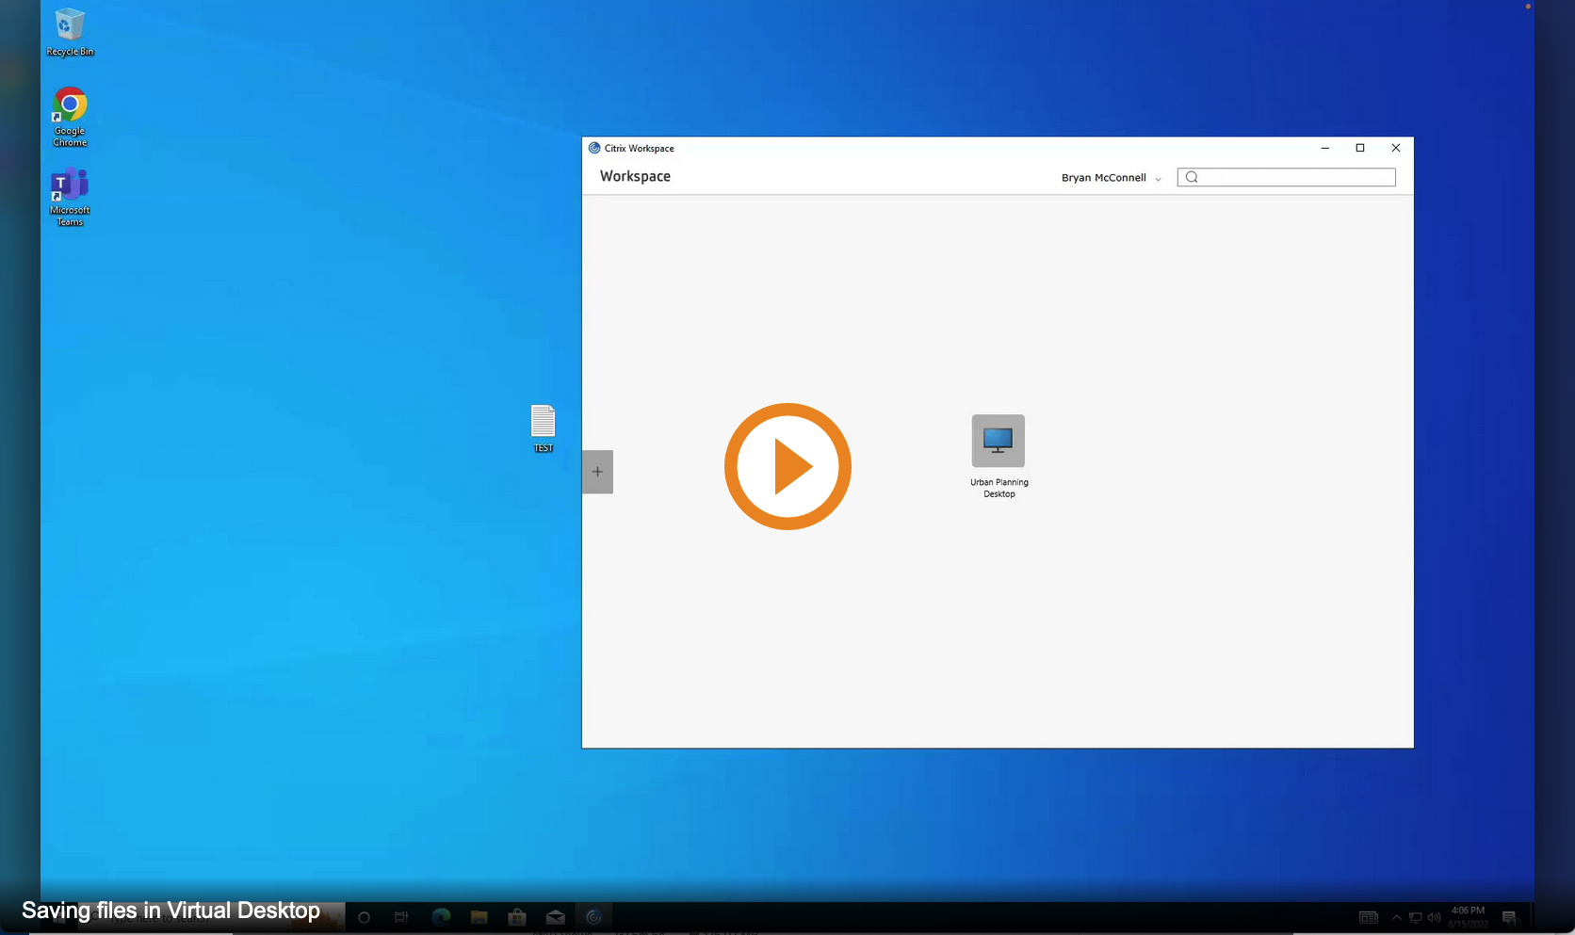Expand the side panel plus tab
Viewport: 1575px width, 935px height.
(x=597, y=472)
